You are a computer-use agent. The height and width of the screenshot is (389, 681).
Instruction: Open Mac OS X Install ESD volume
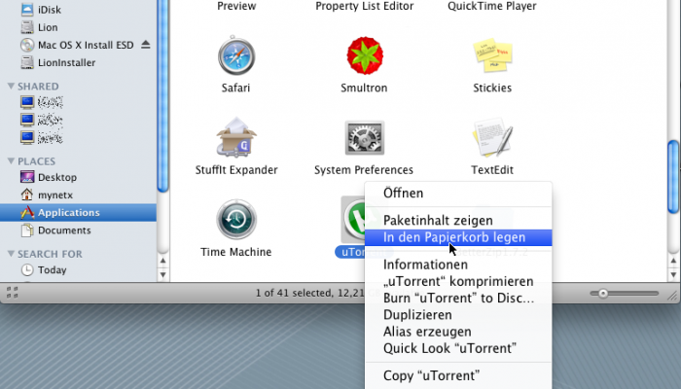(x=77, y=45)
